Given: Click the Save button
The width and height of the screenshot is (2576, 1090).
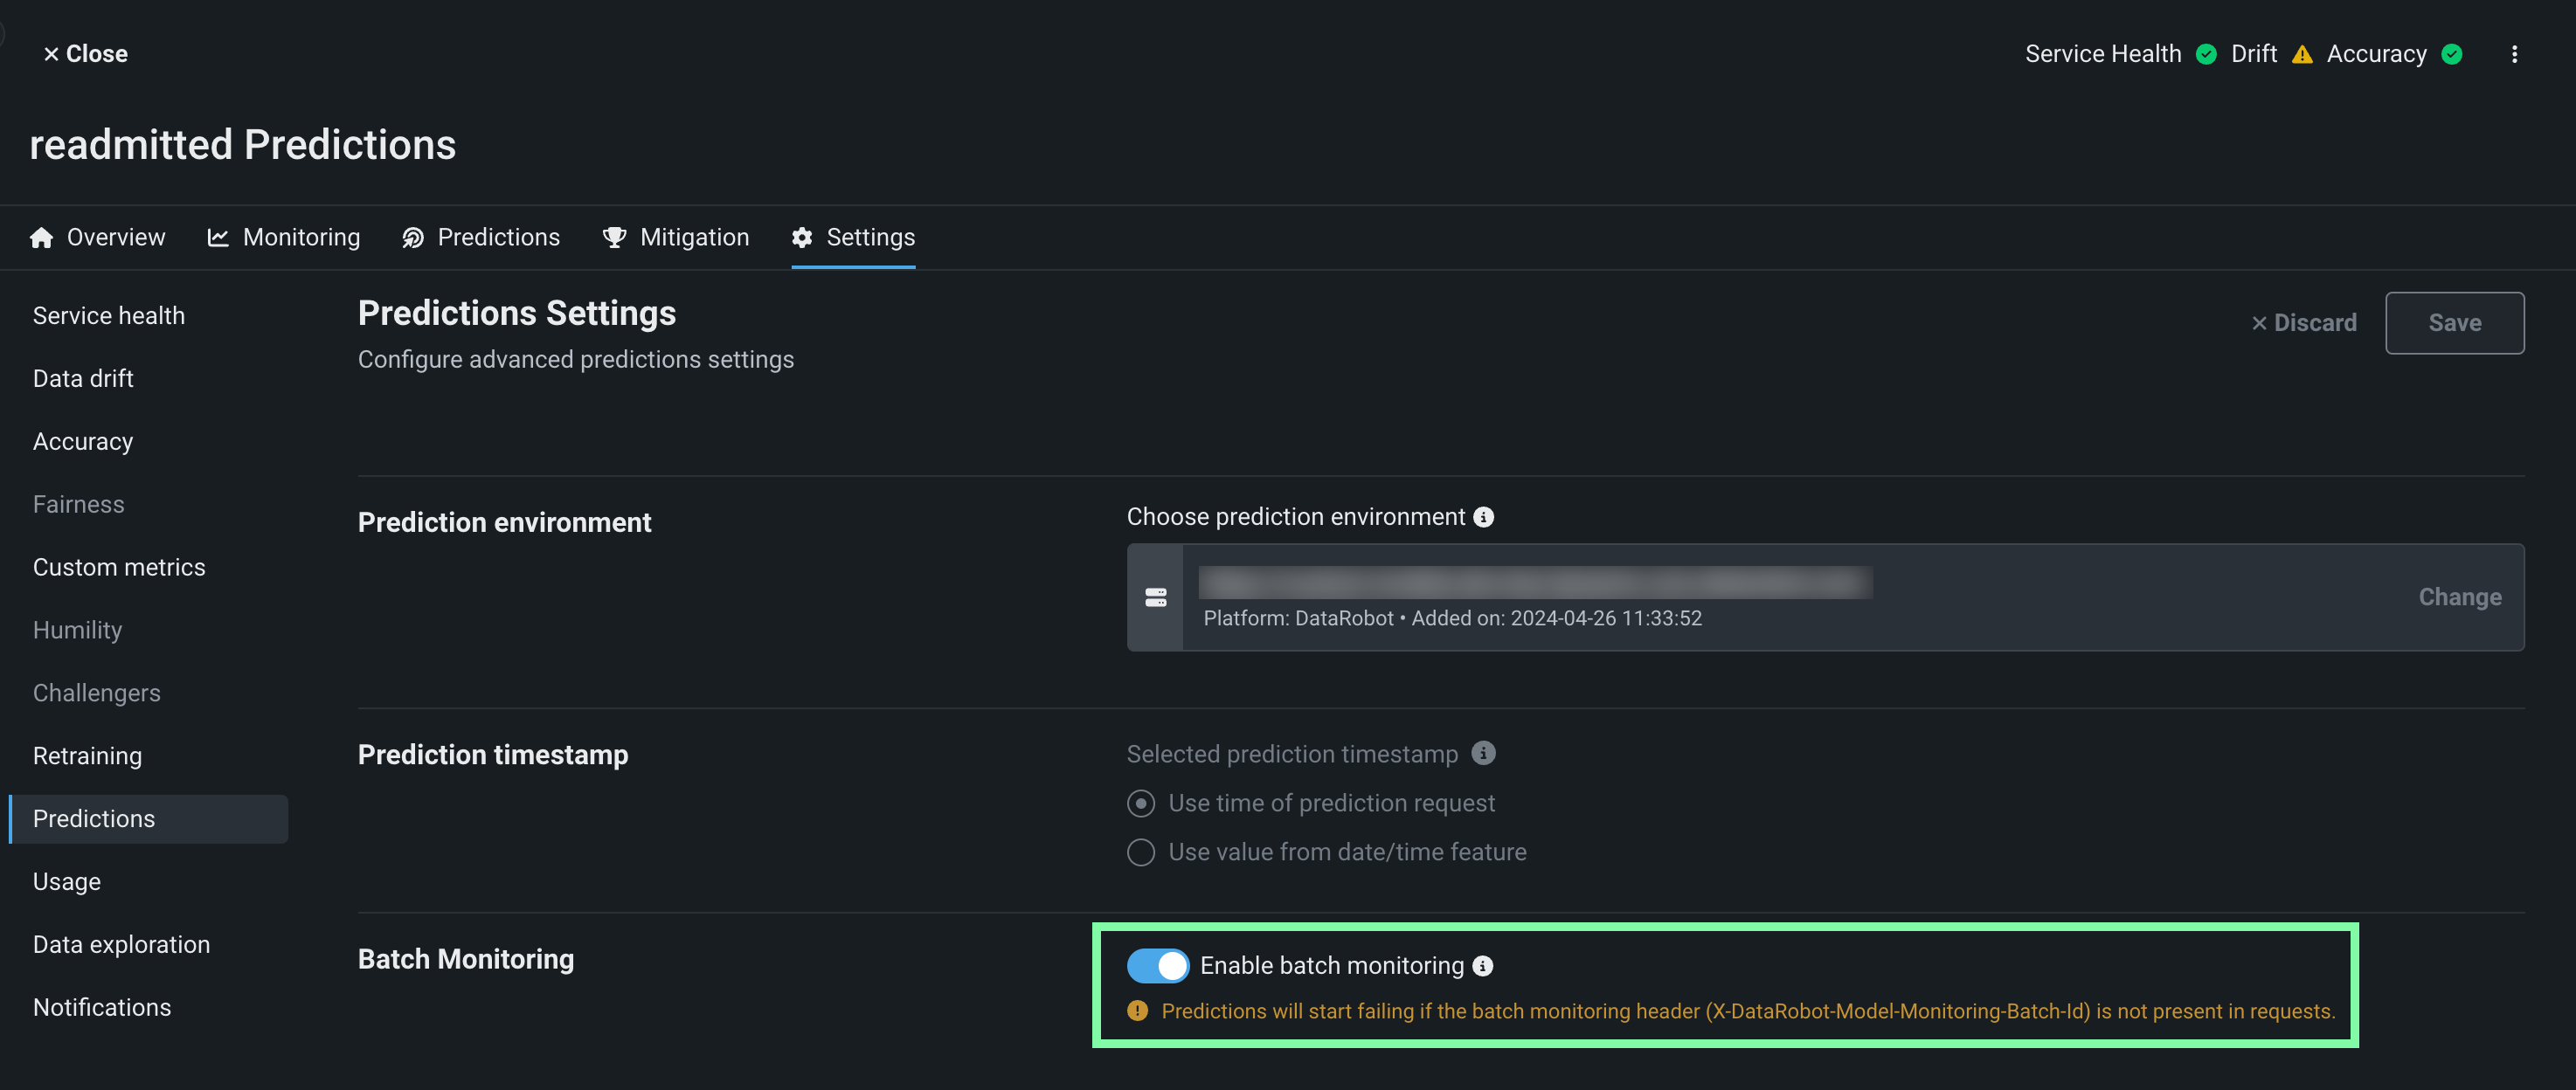Looking at the screenshot, I should (2454, 322).
